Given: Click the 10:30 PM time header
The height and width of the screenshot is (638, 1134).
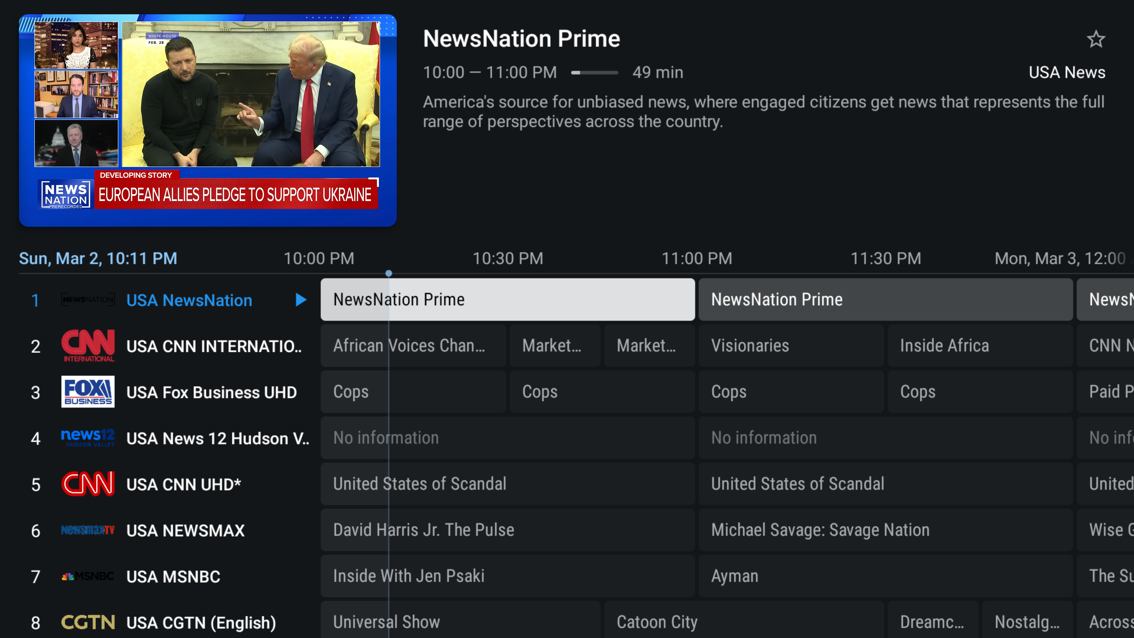Looking at the screenshot, I should coord(508,258).
